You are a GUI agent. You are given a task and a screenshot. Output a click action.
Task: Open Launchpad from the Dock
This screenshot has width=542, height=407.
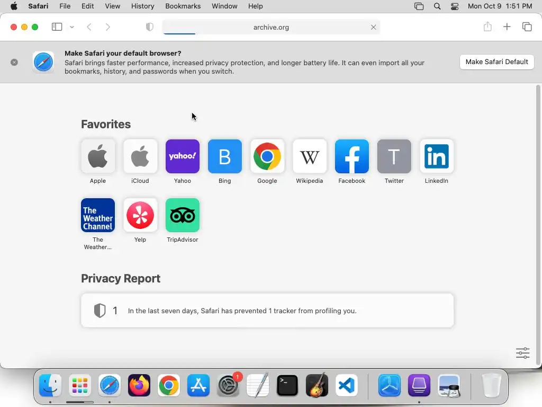[80, 385]
